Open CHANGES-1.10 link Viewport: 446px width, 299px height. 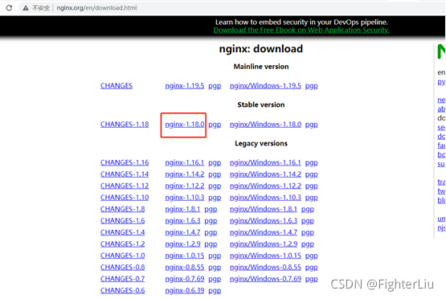click(125, 198)
